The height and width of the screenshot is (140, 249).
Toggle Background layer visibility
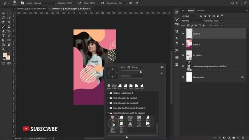183,77
